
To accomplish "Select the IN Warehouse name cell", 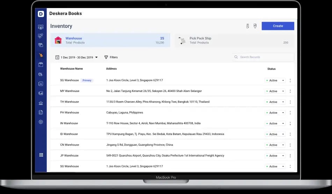I will [x=69, y=123].
